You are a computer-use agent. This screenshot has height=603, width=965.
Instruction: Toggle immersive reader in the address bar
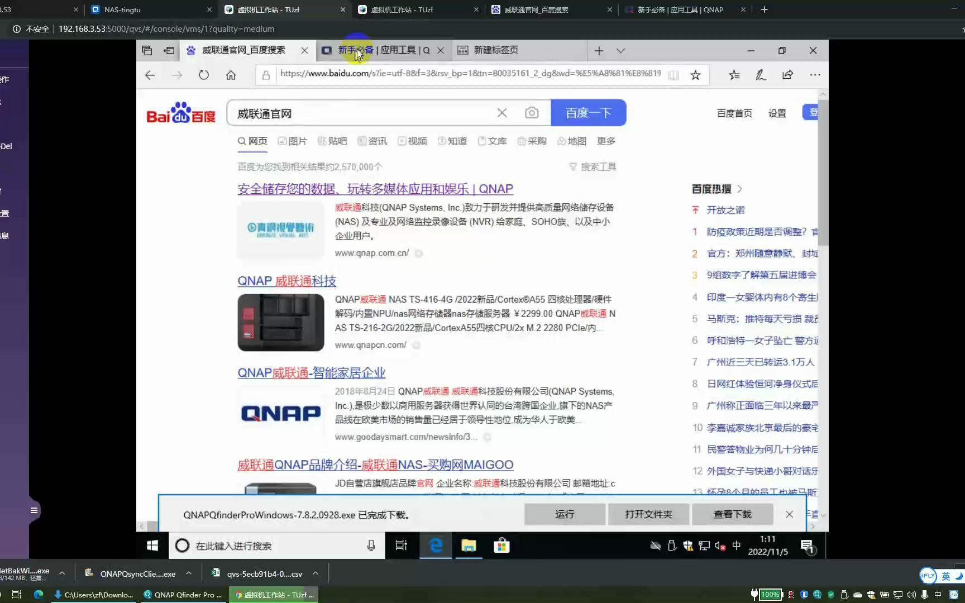(x=673, y=74)
